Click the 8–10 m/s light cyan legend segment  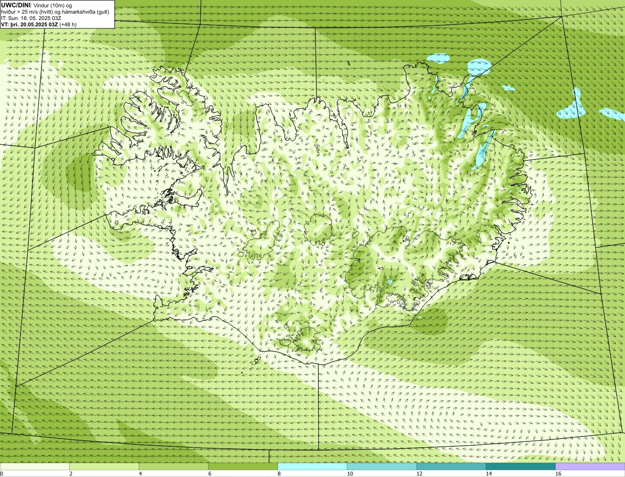pyautogui.click(x=312, y=467)
